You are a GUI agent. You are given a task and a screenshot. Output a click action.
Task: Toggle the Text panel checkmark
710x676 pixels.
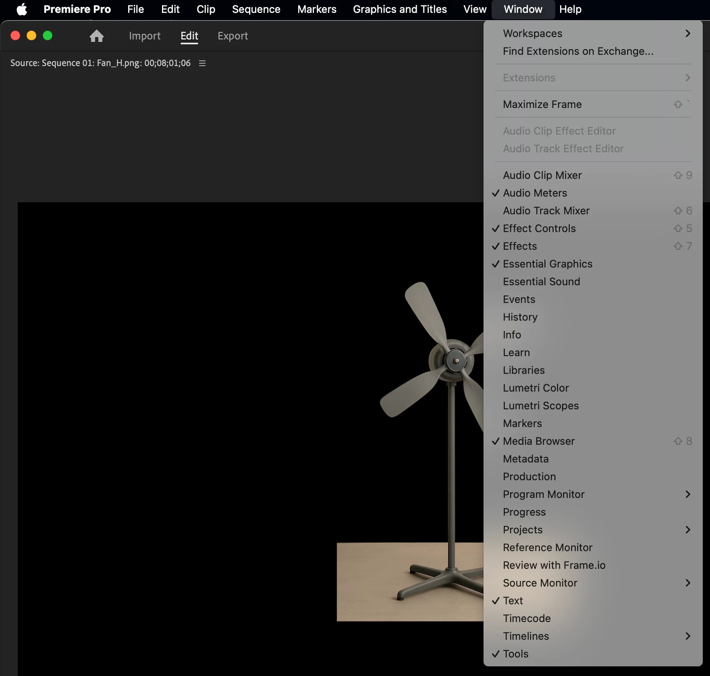pyautogui.click(x=593, y=601)
